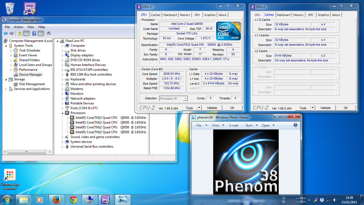The image size is (364, 205).
Task: Switch to Mainboard tab in left CPU-Z
Action: coord(170,15)
